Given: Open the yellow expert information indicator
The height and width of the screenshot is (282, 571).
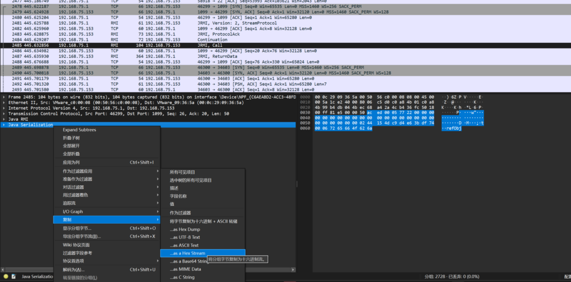Looking at the screenshot, I should [x=6, y=276].
